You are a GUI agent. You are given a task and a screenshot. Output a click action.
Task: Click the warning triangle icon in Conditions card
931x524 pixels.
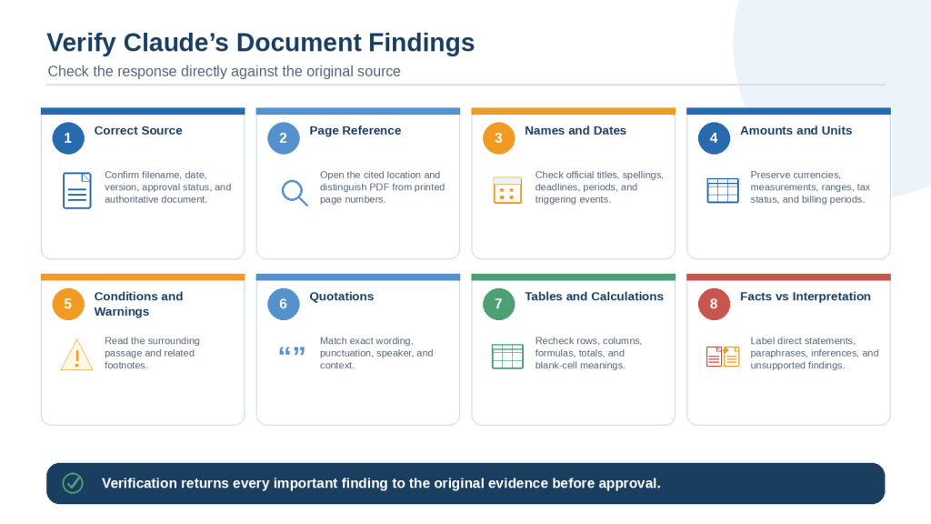[x=76, y=355]
